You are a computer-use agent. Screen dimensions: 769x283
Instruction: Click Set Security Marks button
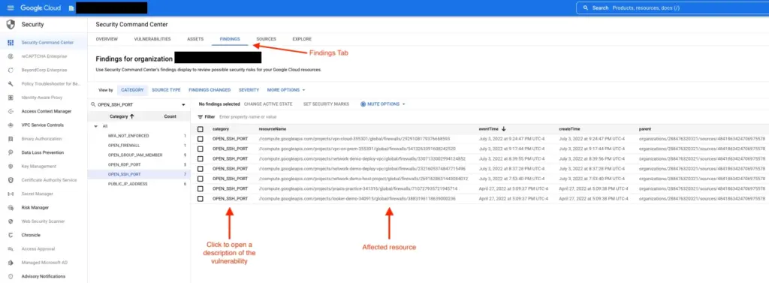(326, 104)
